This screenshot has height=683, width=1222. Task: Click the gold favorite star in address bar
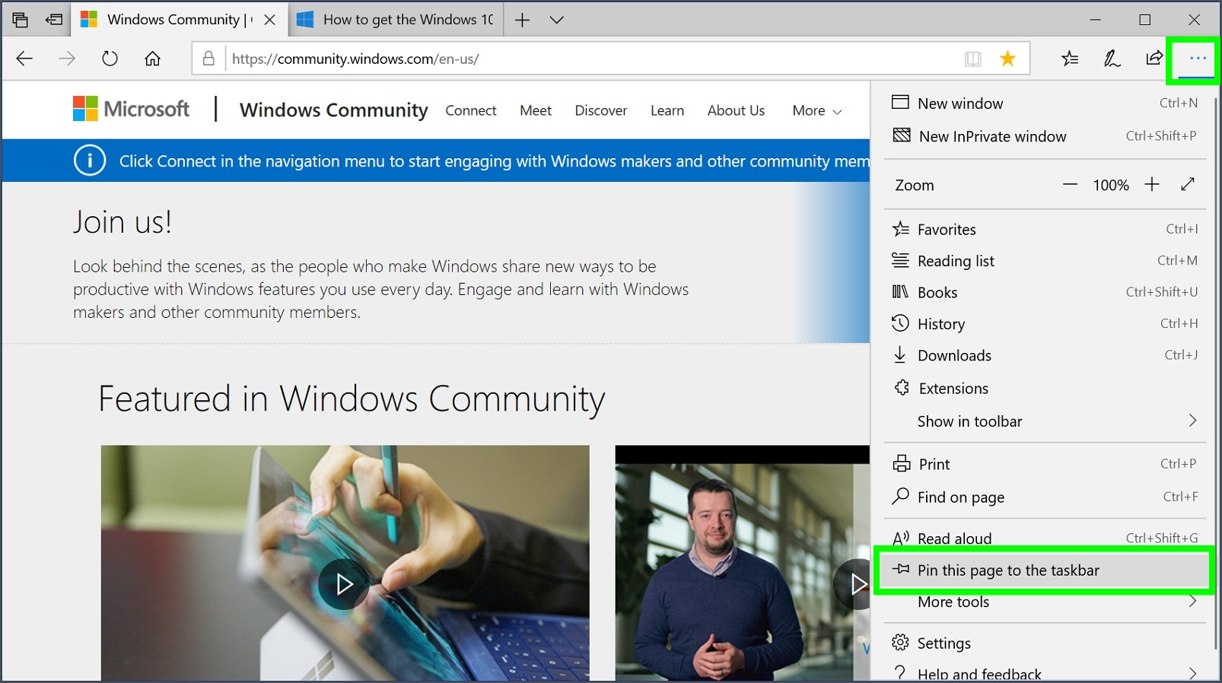tap(1007, 59)
